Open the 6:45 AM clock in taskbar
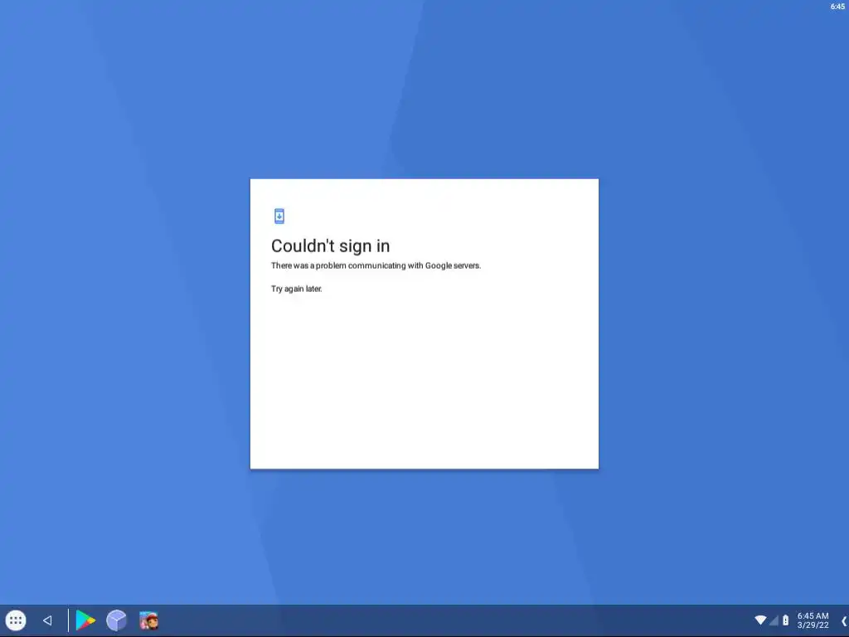Viewport: 849px width, 637px height. (813, 616)
